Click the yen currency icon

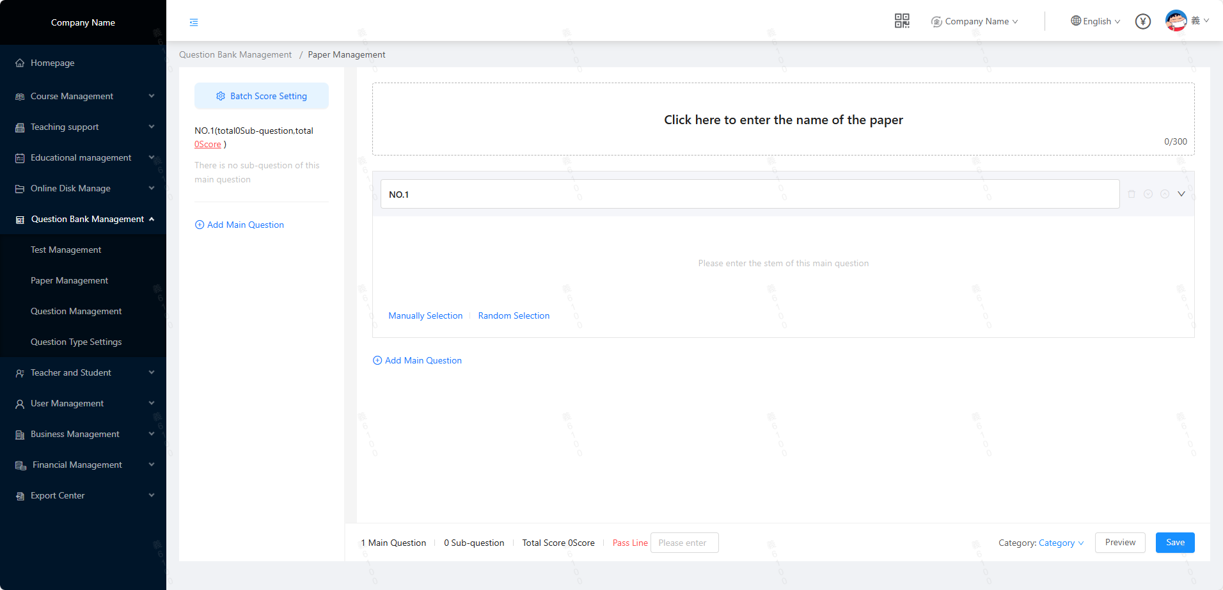[x=1142, y=22]
